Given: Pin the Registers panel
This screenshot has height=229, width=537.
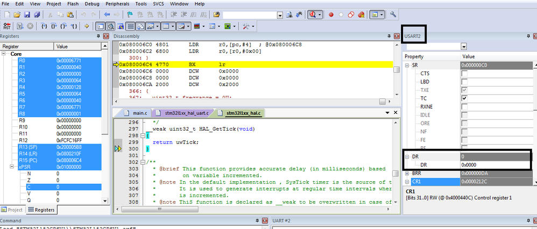Looking at the screenshot, I should tap(98, 36).
